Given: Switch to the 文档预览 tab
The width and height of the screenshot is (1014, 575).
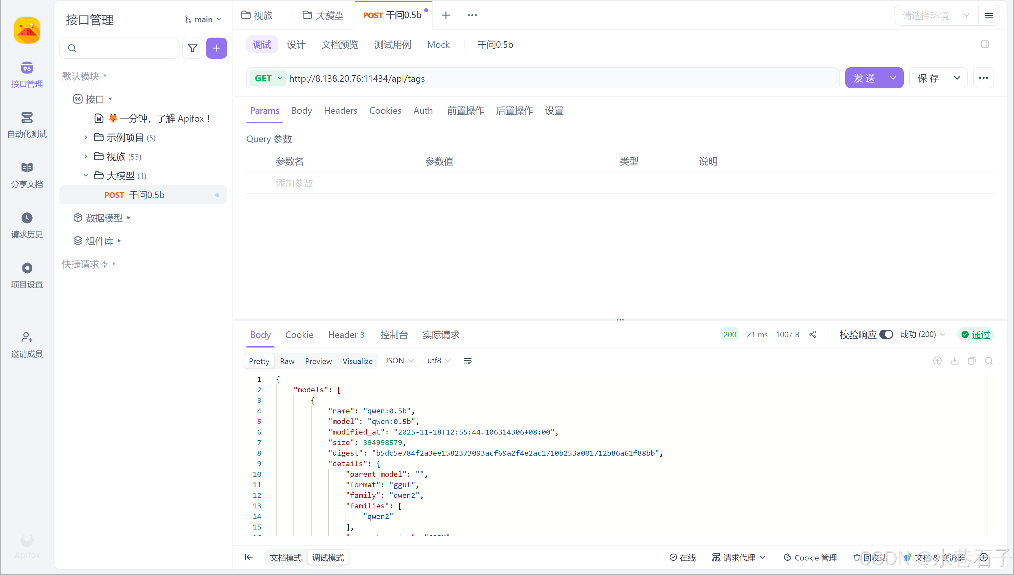Looking at the screenshot, I should pos(340,45).
